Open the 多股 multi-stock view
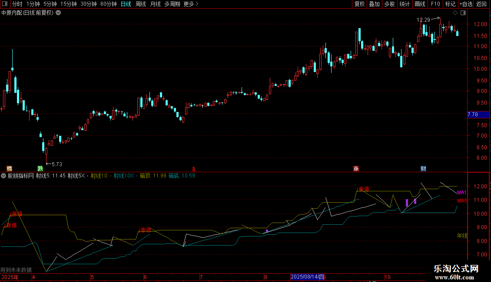491x282 pixels. [x=389, y=4]
